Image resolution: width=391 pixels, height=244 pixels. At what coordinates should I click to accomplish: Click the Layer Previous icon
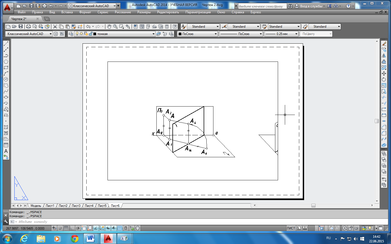click(165, 34)
